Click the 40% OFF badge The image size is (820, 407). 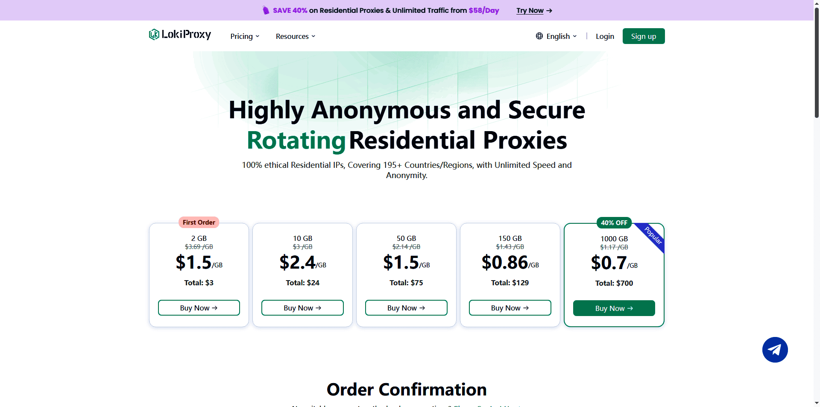614,223
